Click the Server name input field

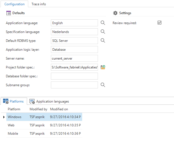pyautogui.click(x=74, y=58)
